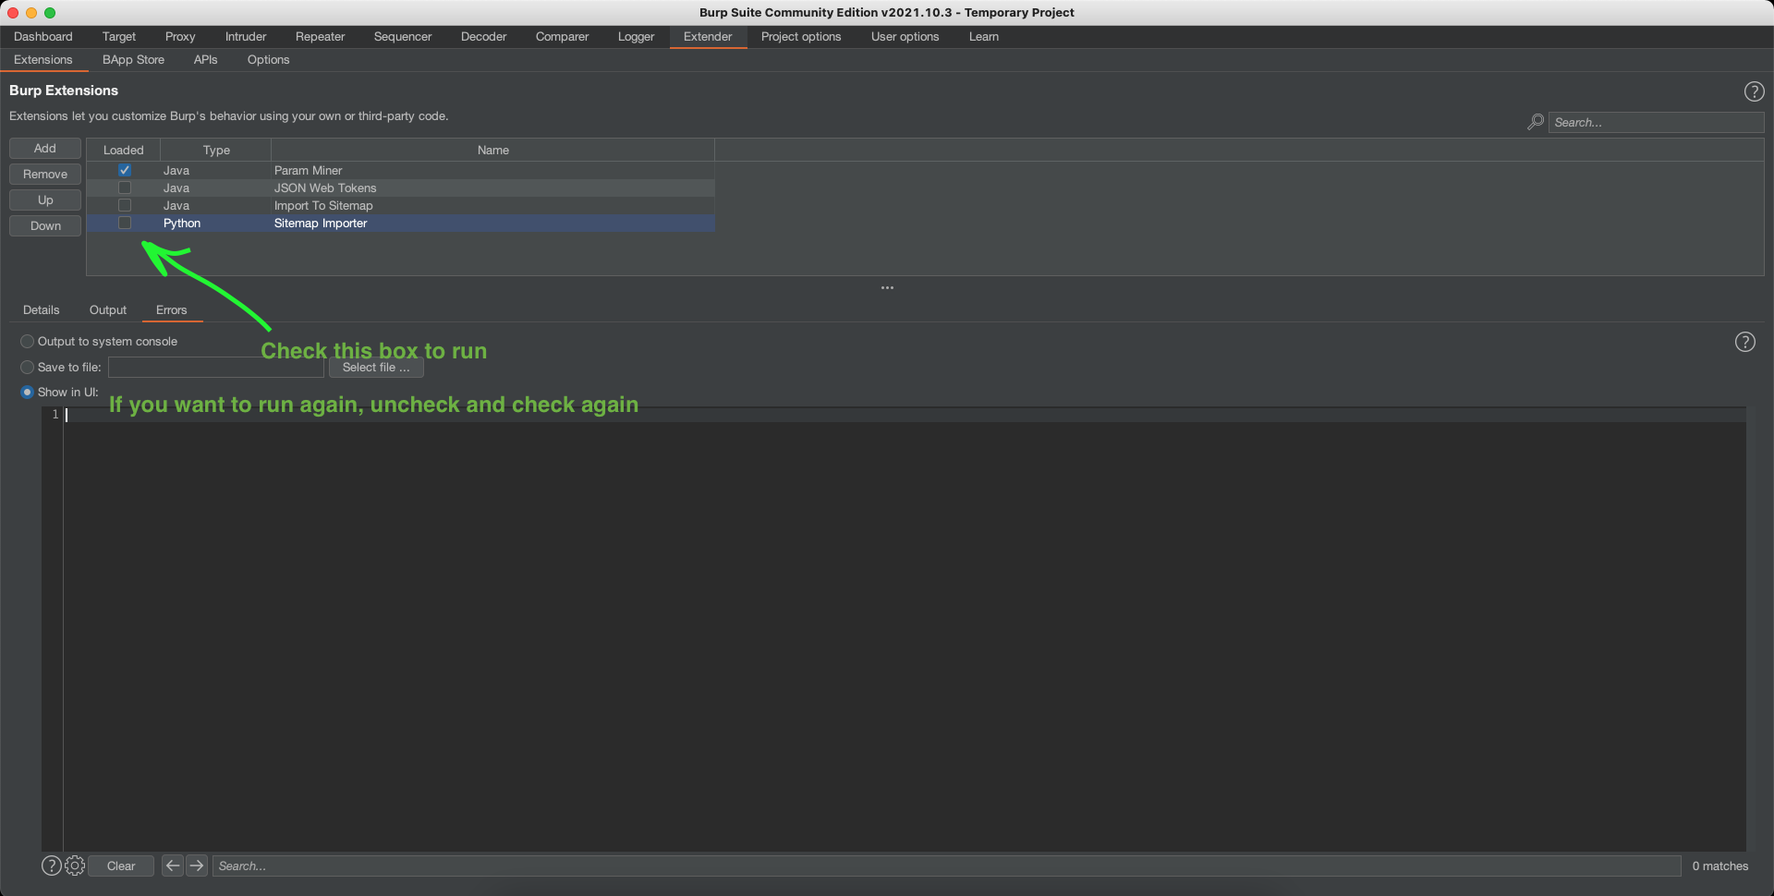Go to previous search match arrow

click(172, 866)
